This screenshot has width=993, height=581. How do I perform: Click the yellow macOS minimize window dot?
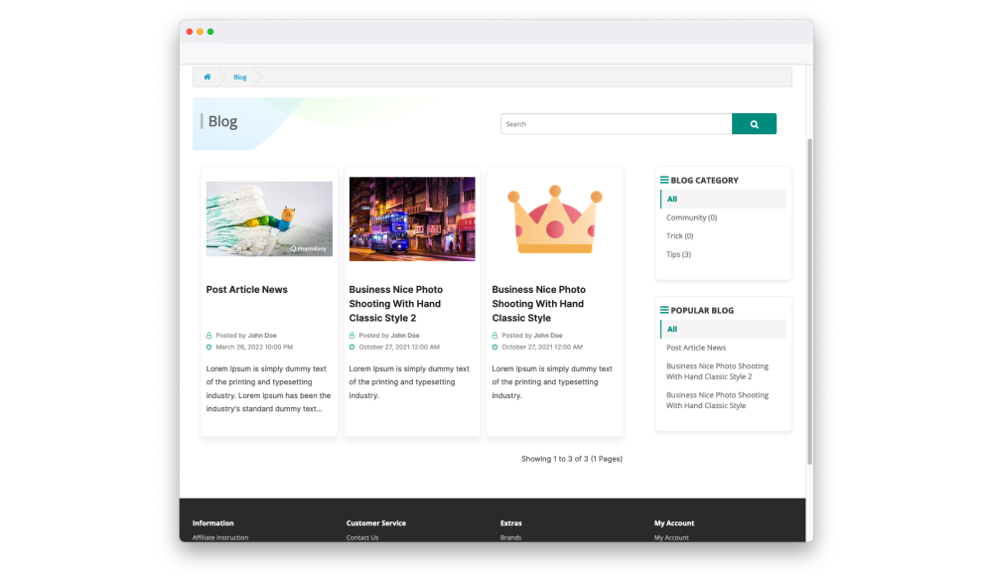point(200,32)
